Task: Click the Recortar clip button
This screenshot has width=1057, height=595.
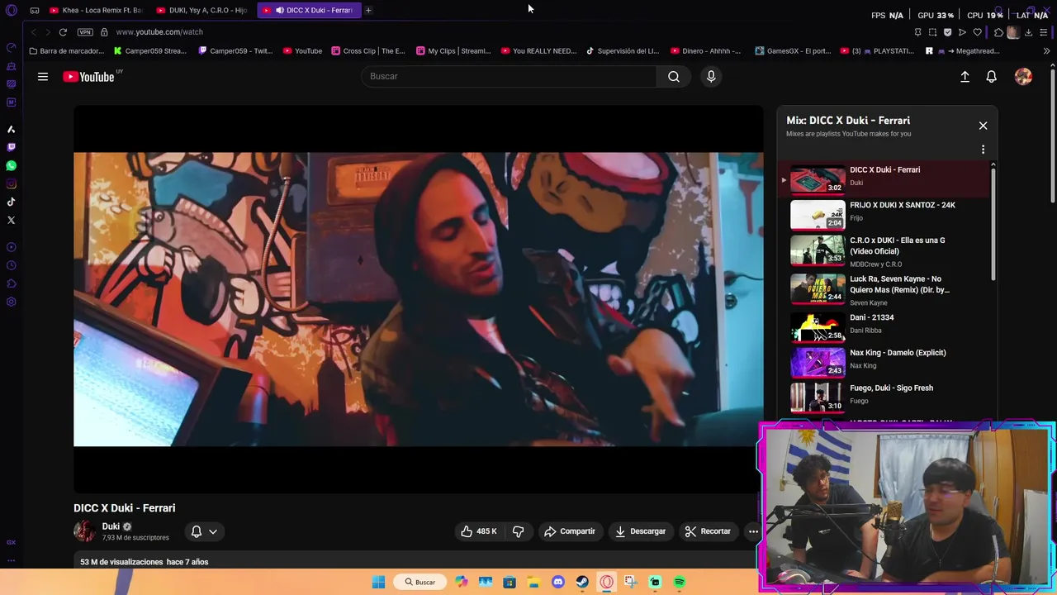Action: point(708,531)
